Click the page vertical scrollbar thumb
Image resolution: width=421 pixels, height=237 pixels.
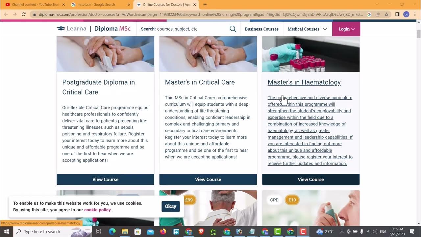(418, 34)
